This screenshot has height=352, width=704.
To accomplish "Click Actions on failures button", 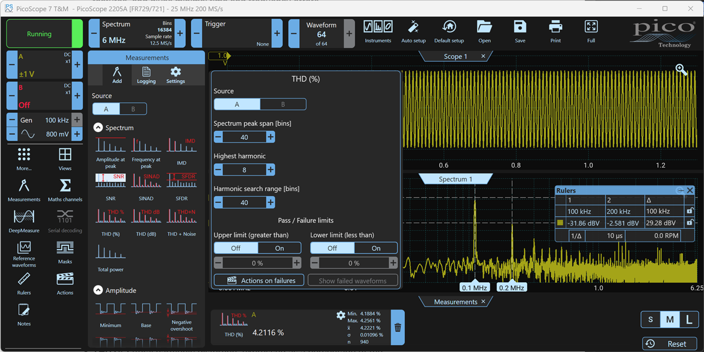I will (258, 280).
